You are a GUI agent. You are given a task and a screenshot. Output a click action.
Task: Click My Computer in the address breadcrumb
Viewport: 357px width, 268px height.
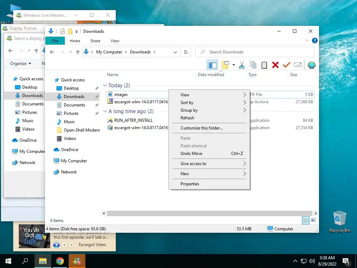point(109,52)
